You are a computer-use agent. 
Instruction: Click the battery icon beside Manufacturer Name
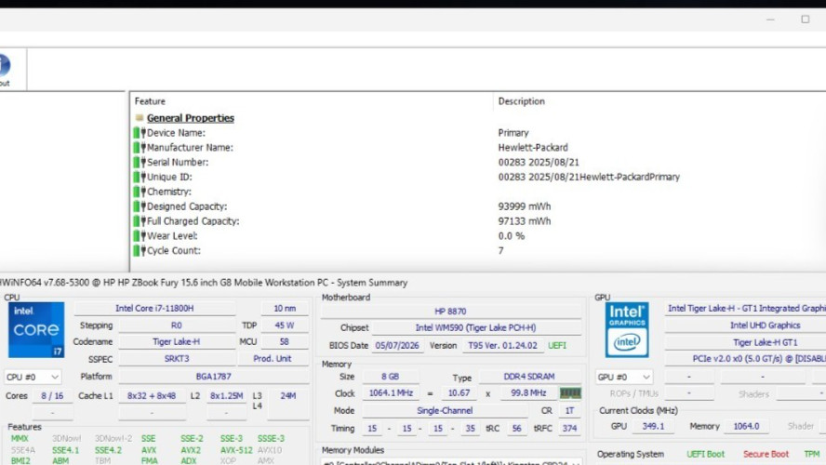tap(140, 148)
